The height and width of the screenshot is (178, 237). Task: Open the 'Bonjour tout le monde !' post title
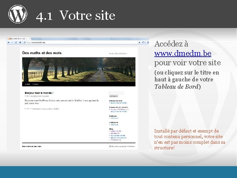39,93
